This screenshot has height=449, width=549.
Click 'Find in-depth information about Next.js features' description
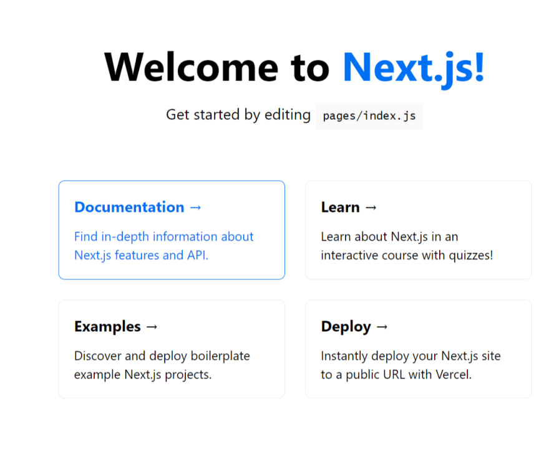coord(164,246)
